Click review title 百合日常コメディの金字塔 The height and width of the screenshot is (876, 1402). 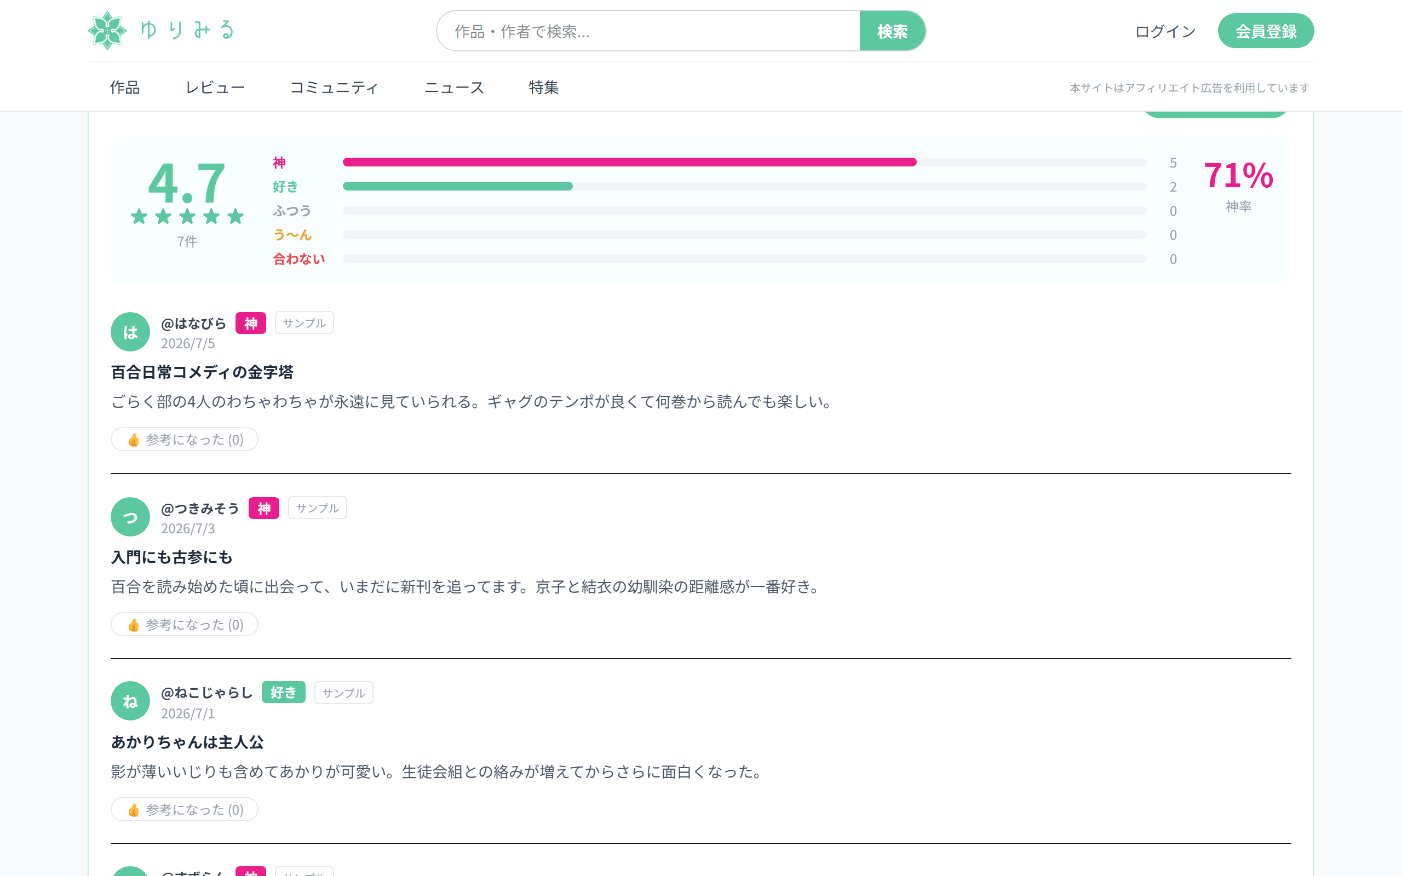tap(202, 372)
